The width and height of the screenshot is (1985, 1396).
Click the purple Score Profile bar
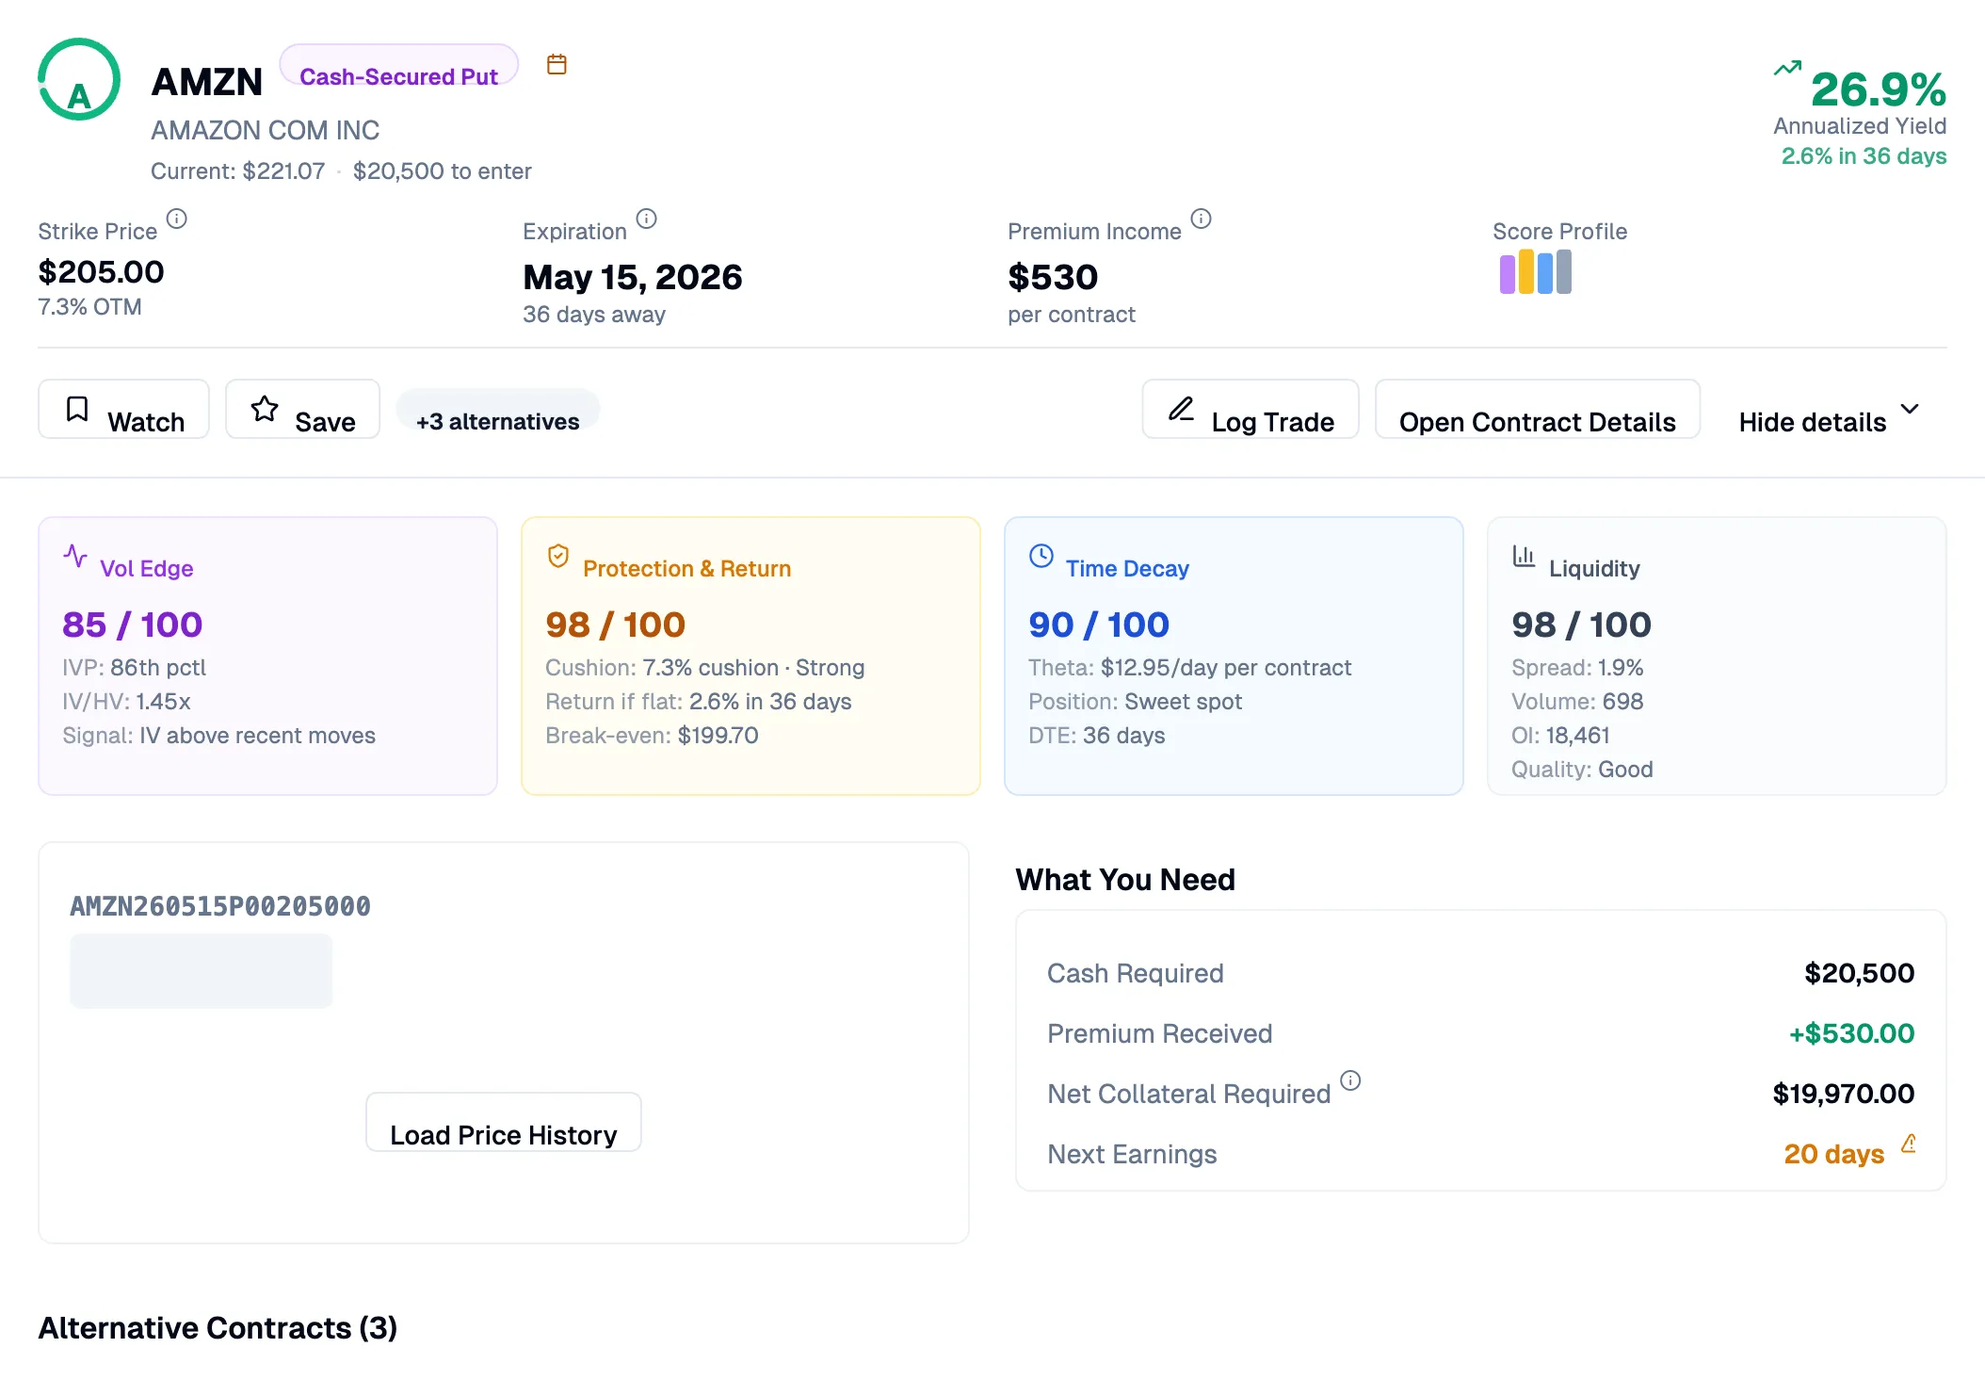click(x=1508, y=274)
